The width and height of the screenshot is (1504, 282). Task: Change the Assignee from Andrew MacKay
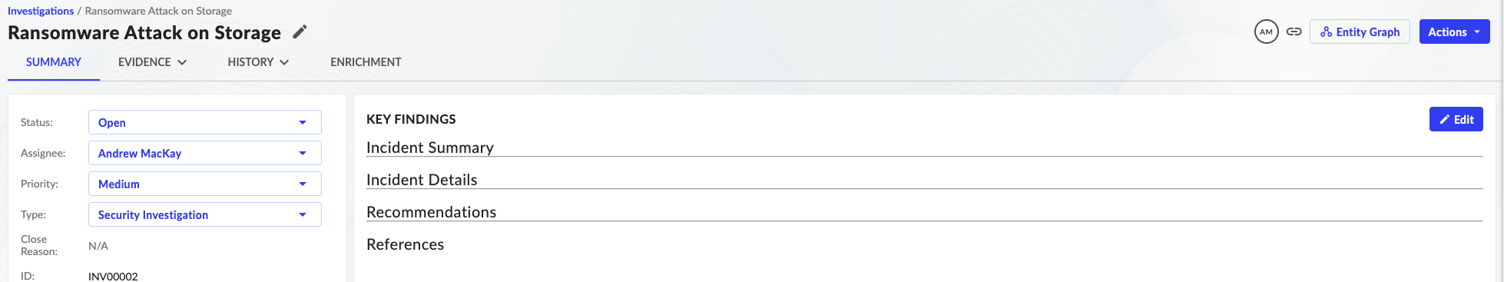pyautogui.click(x=205, y=153)
